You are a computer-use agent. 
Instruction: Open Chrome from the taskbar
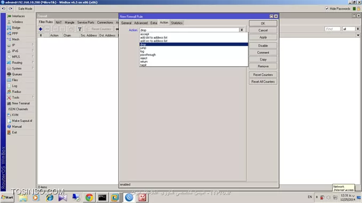(89, 198)
